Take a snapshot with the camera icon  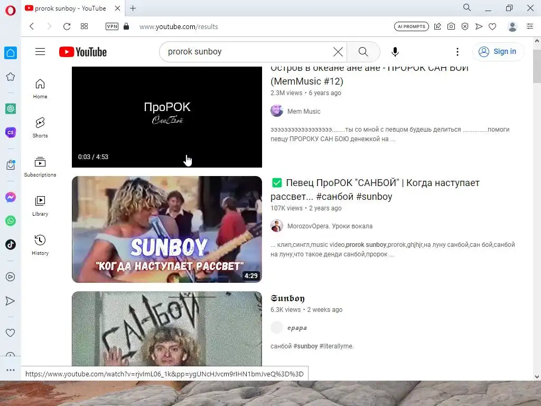click(x=451, y=26)
